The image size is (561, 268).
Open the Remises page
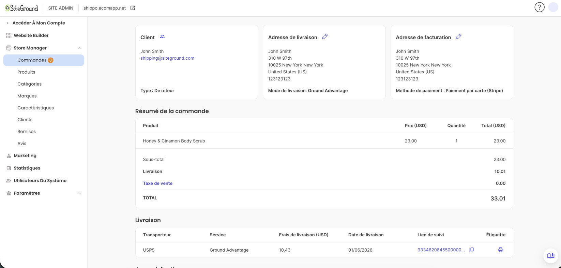[x=27, y=132]
